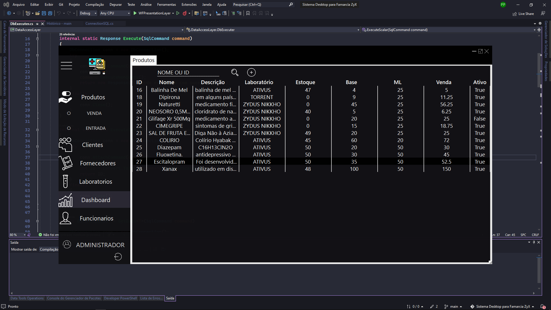Open the Any CPU platform dropdown
551x310 pixels.
(x=115, y=13)
